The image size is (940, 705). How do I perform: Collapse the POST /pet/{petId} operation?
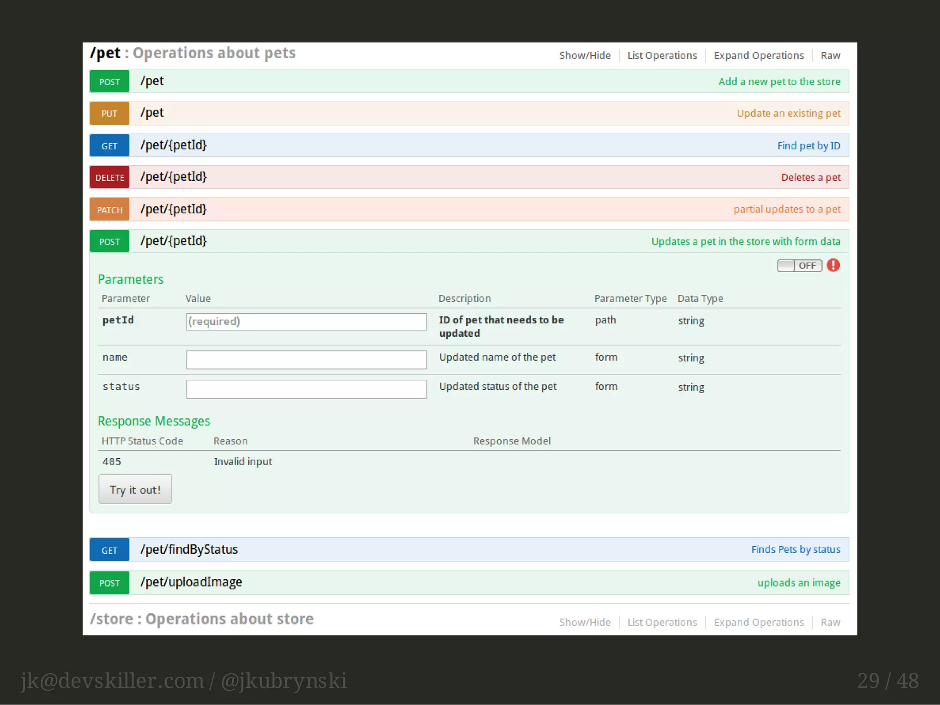[173, 241]
